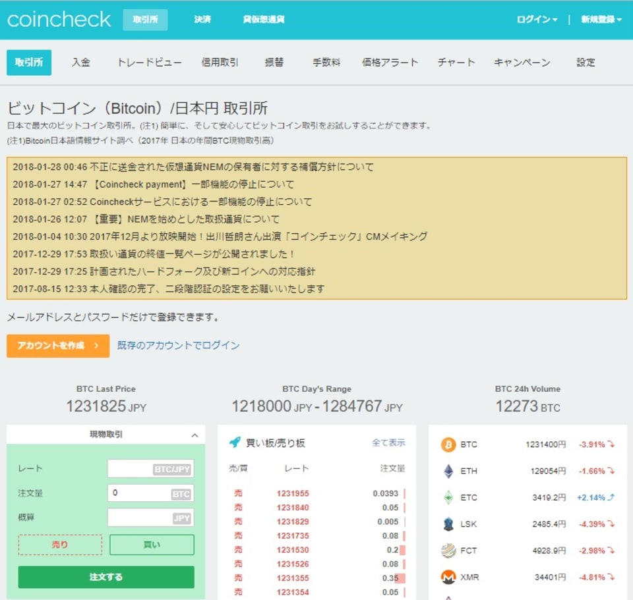
Task: Click the green 注文する button
Action: tap(106, 577)
